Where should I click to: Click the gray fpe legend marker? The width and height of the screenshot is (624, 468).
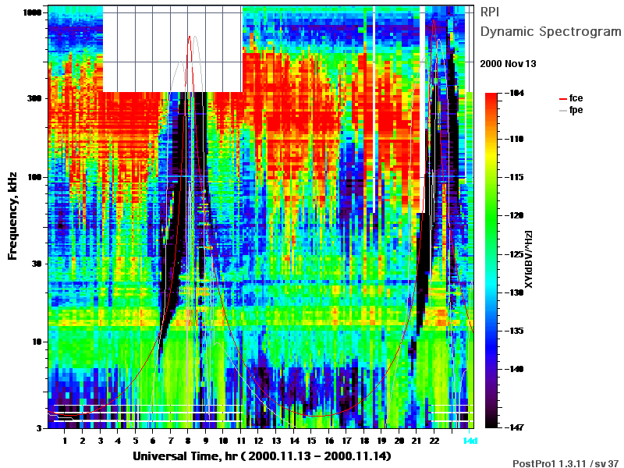pyautogui.click(x=562, y=110)
